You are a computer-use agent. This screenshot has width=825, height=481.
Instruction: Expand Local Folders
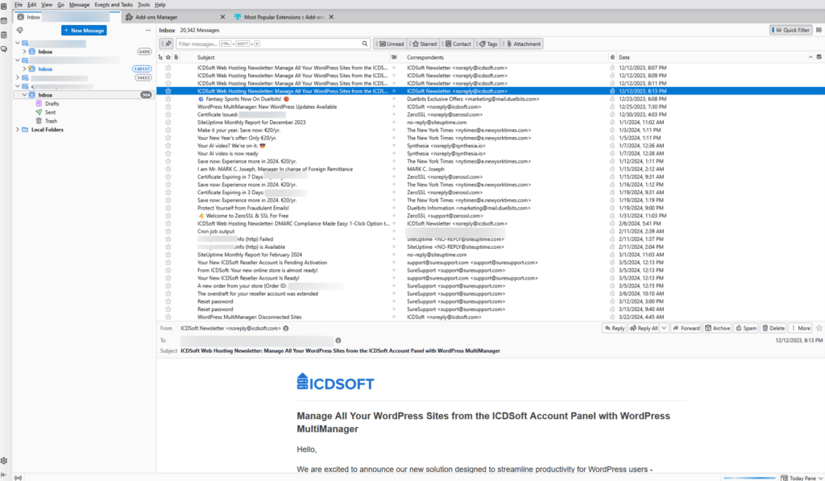click(18, 130)
